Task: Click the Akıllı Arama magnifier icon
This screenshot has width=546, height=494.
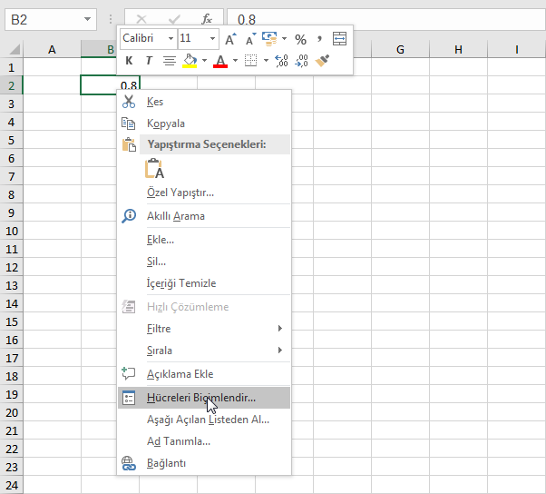Action: (129, 216)
